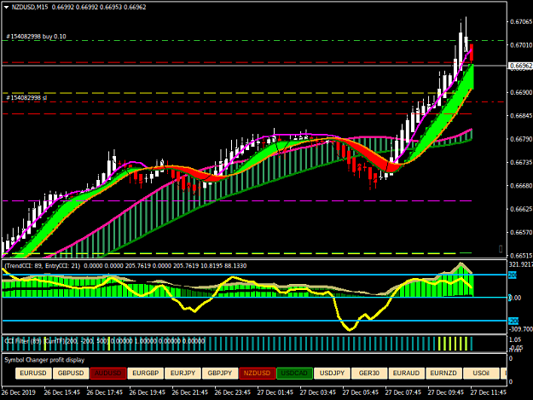Click the CCI -309.700 scale minimum value
The image size is (533, 400).
[520, 329]
